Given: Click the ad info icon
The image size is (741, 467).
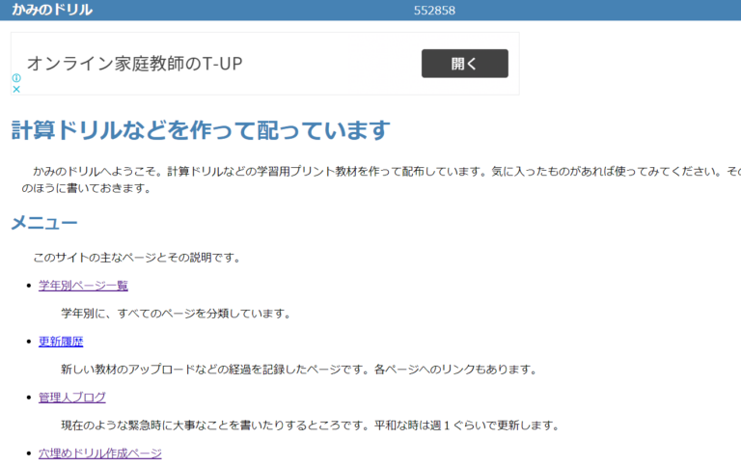Looking at the screenshot, I should [x=16, y=78].
